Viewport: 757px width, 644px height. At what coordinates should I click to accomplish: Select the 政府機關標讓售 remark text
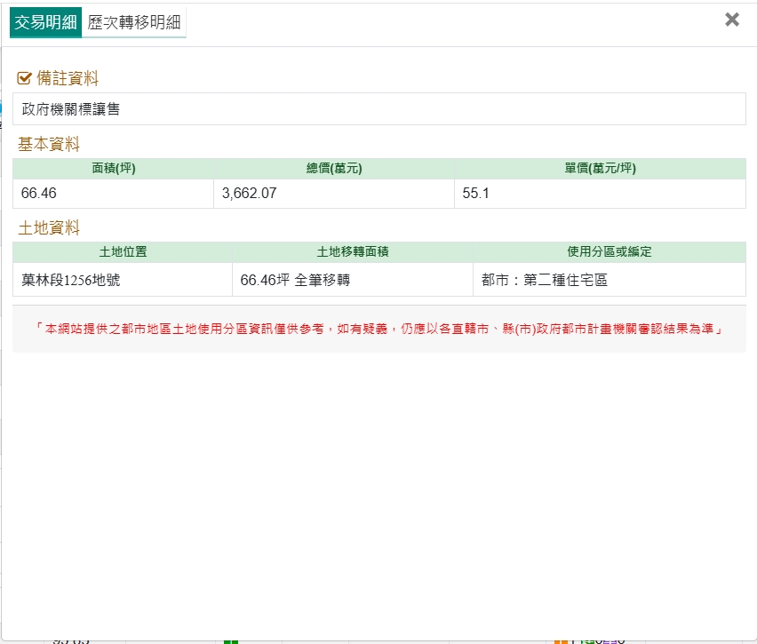[71, 109]
